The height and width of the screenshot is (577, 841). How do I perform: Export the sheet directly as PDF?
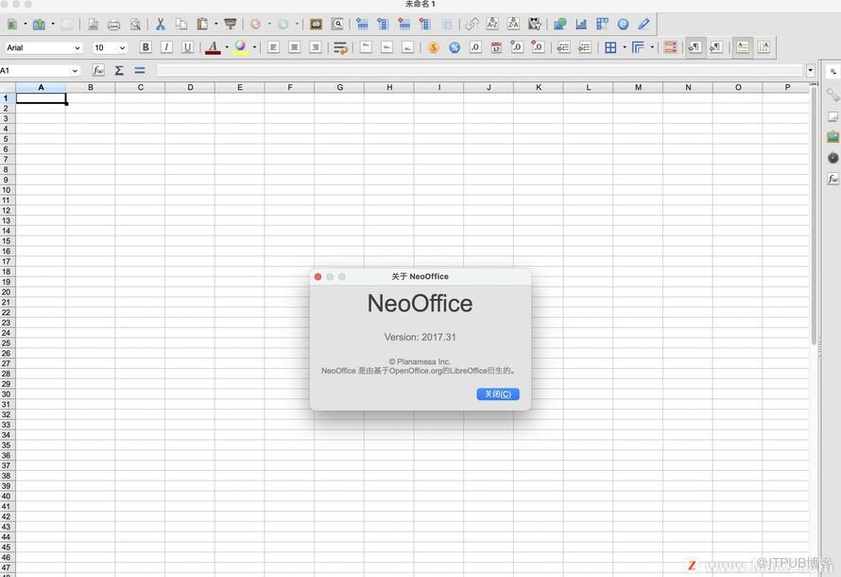click(x=94, y=25)
